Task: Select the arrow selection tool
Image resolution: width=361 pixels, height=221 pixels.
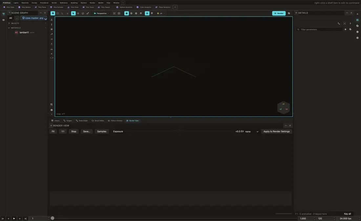Action: point(73,13)
